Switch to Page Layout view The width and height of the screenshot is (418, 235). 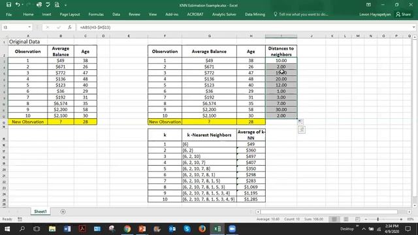pyautogui.click(x=346, y=219)
